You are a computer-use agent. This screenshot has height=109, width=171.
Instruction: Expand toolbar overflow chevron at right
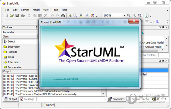tap(167, 20)
